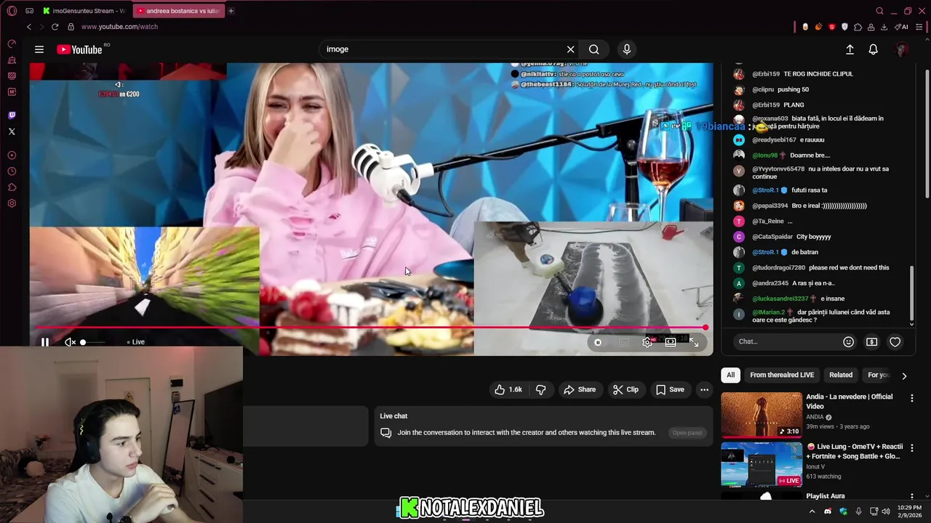Open YouTube notifications bell

click(x=873, y=49)
